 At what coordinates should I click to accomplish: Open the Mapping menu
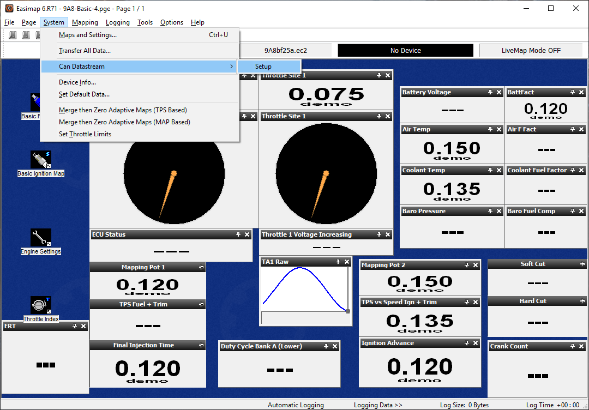85,22
